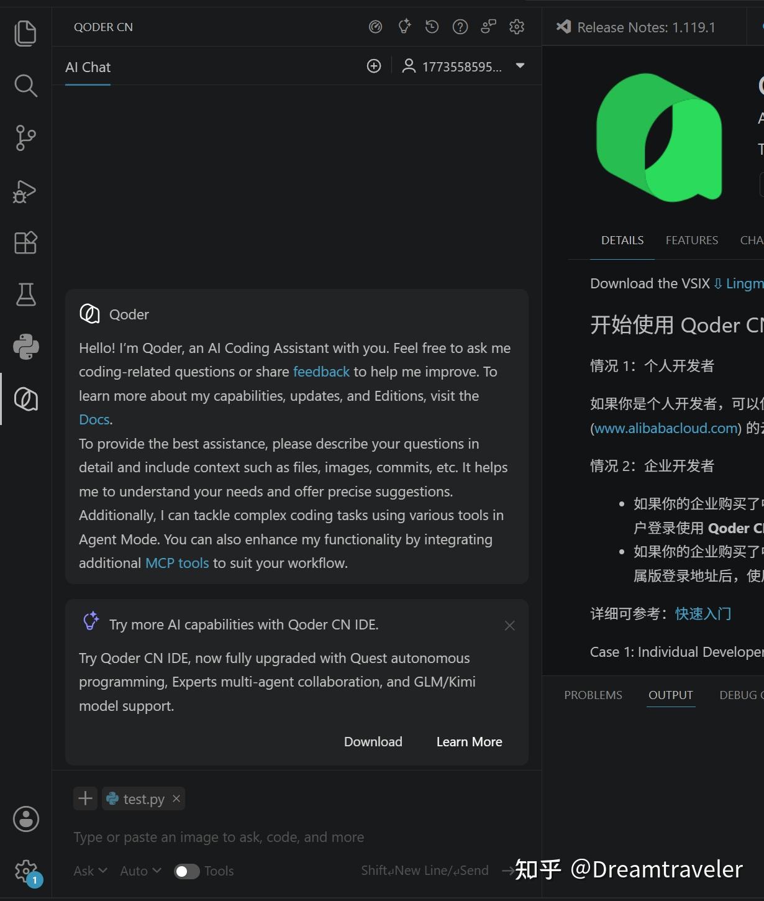Viewport: 764px width, 901px height.
Task: Click the Learn More button
Action: point(470,742)
